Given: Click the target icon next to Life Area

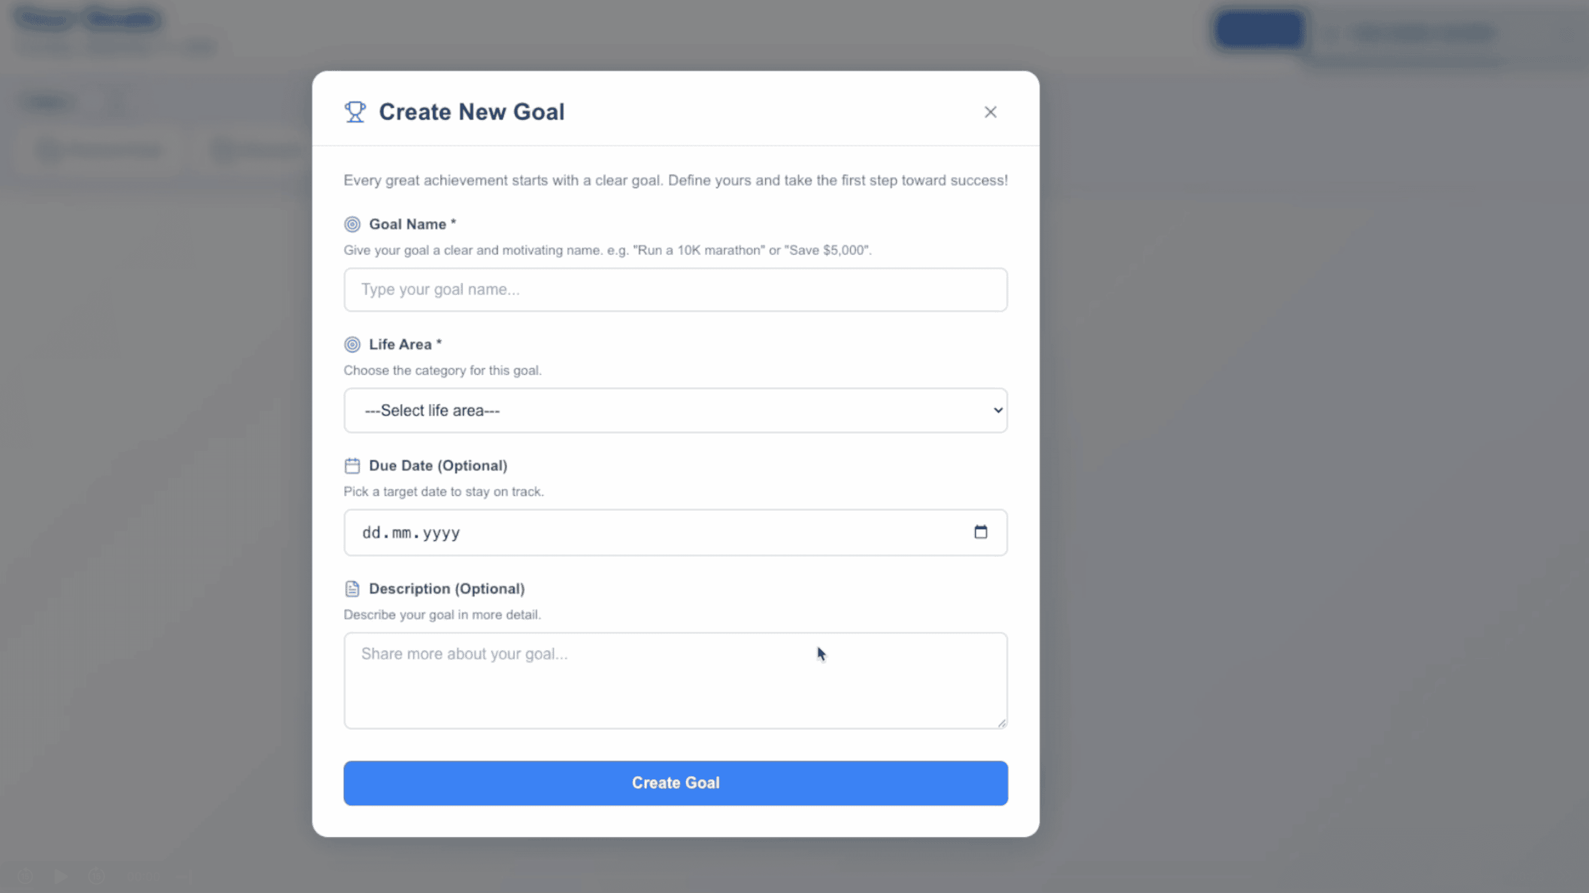Looking at the screenshot, I should (352, 345).
